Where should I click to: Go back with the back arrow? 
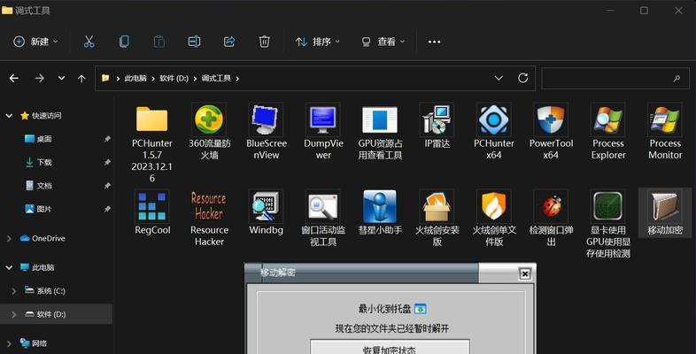pos(14,79)
